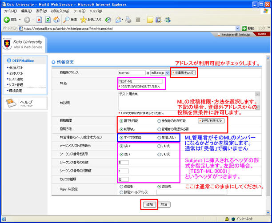The height and width of the screenshot is (223, 272).
Task: Go to Home page icon
Action: (56, 20)
